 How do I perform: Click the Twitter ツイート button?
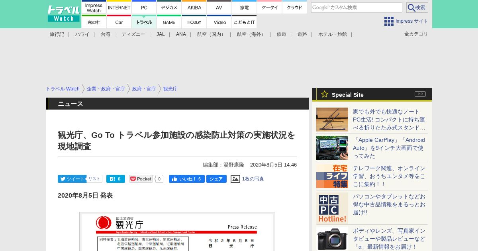[x=72, y=179]
